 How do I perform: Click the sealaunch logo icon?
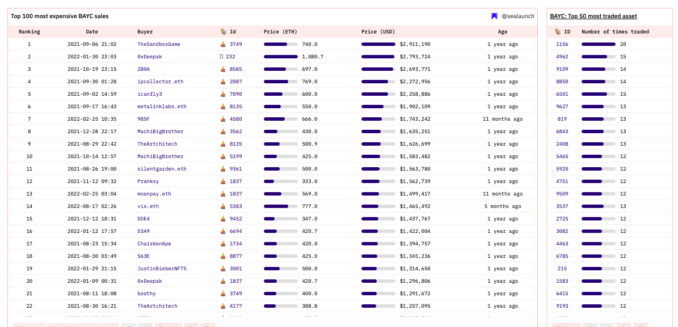(x=494, y=16)
